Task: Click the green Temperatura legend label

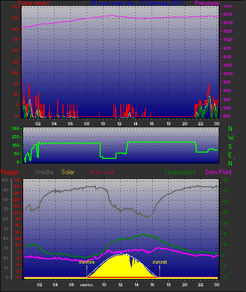Action: (180, 172)
